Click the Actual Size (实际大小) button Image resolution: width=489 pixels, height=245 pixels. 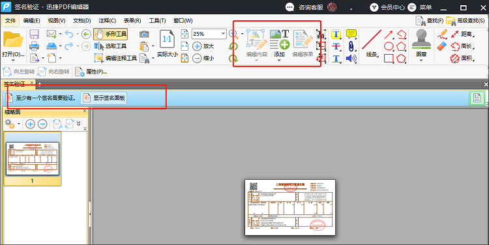coord(167,44)
